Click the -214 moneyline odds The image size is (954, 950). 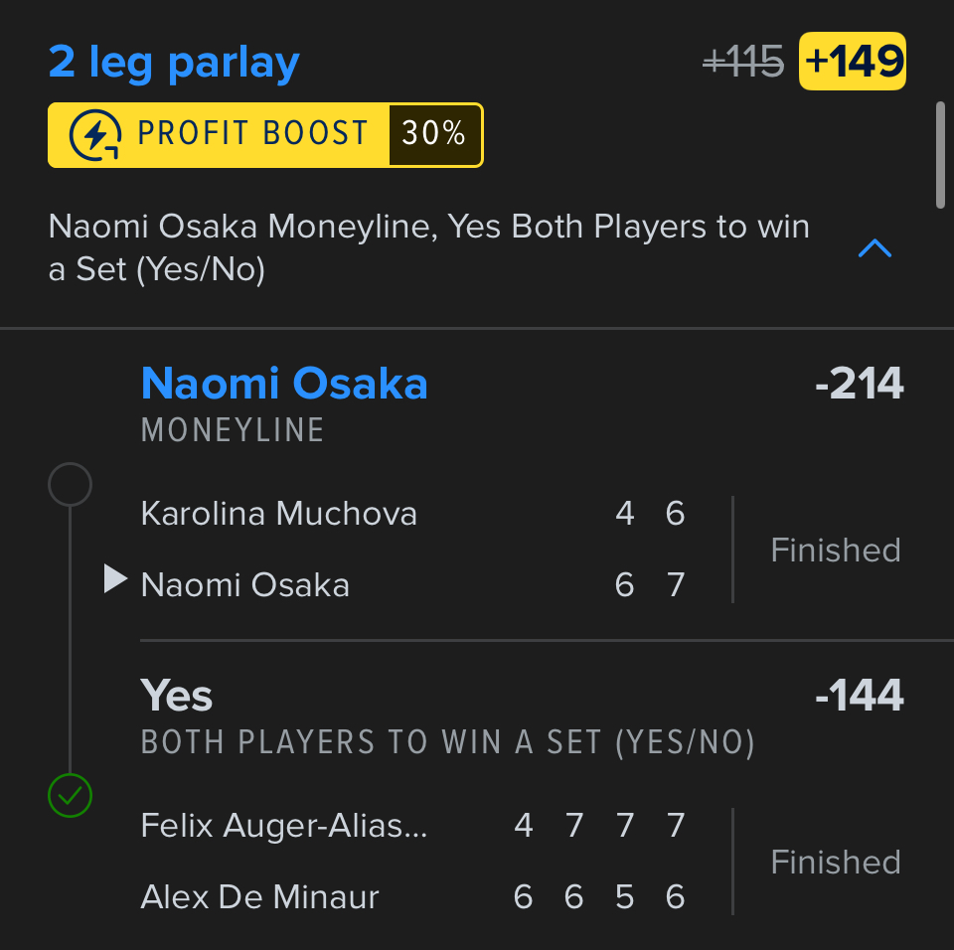coord(859,384)
